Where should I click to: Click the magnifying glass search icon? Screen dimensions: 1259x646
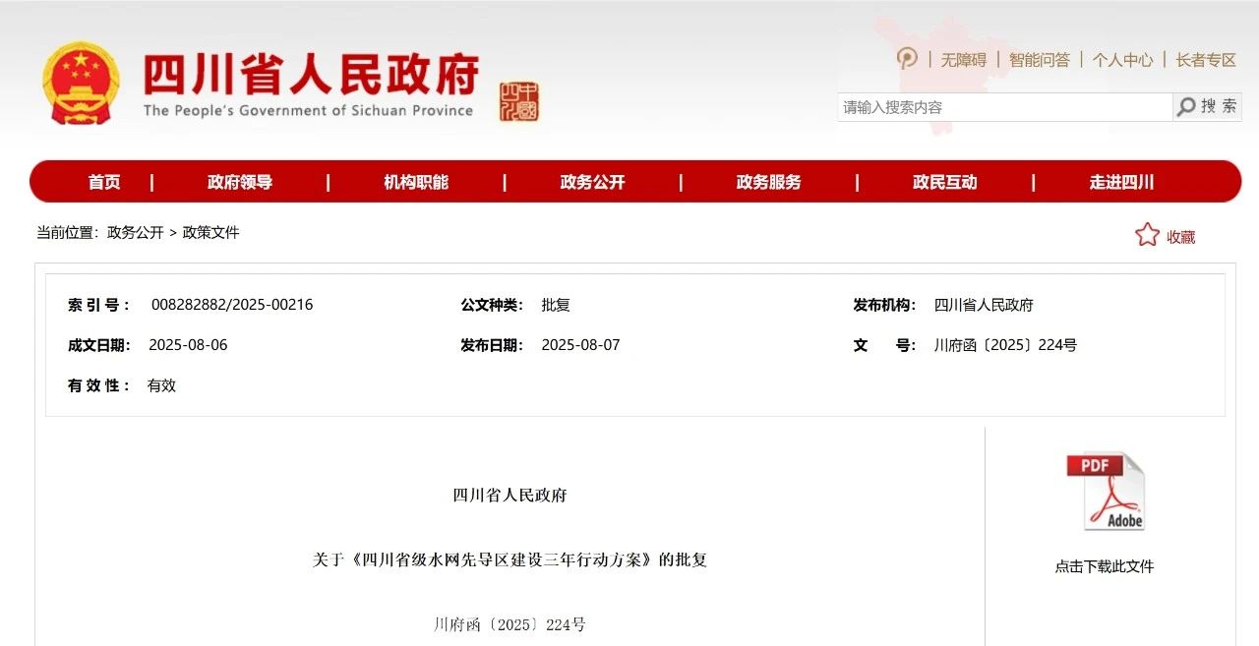click(1187, 107)
